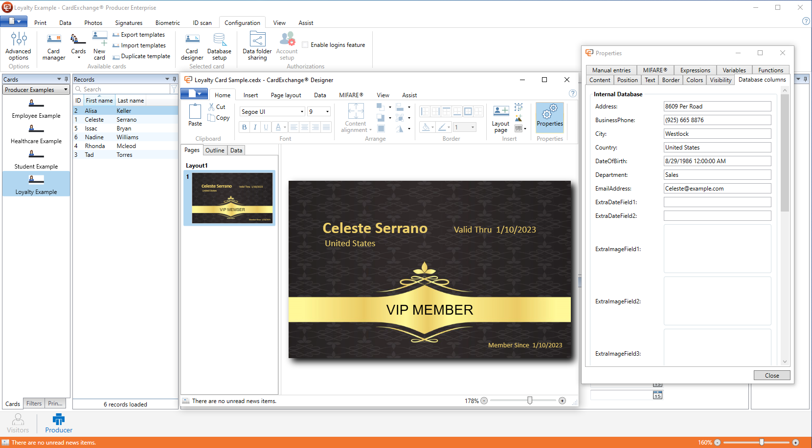Switch to the MIFARE tab in Designer

(x=350, y=95)
